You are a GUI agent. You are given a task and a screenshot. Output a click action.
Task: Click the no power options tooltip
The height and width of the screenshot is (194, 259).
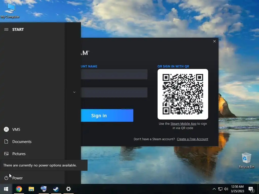[x=44, y=165]
